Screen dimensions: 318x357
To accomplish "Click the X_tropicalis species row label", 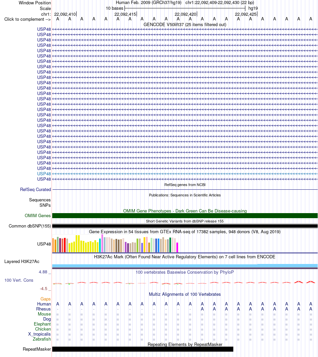I will pyautogui.click(x=39, y=334).
